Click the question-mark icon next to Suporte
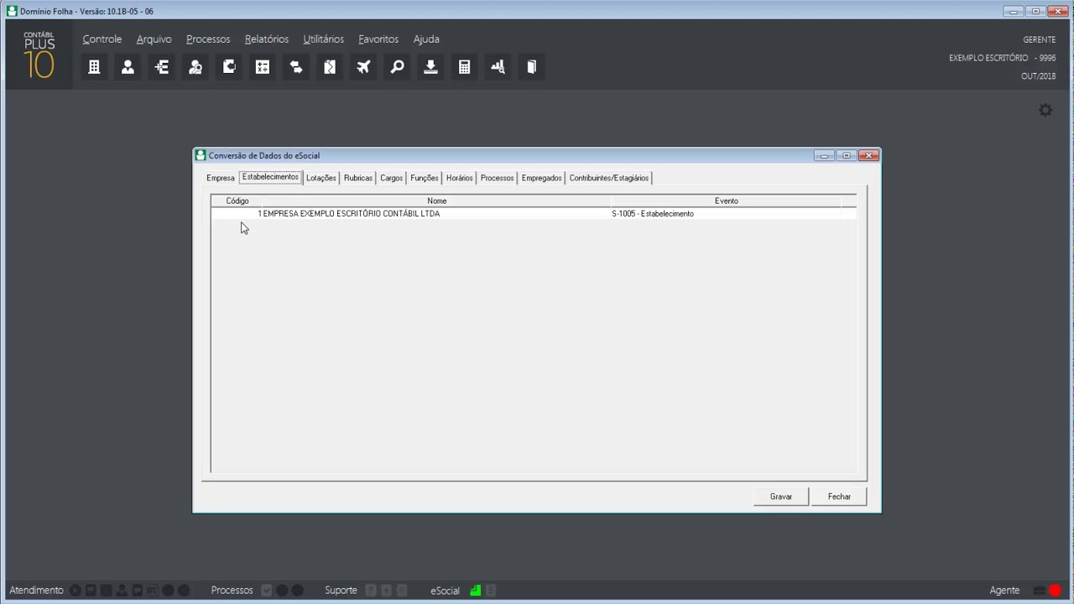Image resolution: width=1074 pixels, height=604 pixels. point(372,591)
